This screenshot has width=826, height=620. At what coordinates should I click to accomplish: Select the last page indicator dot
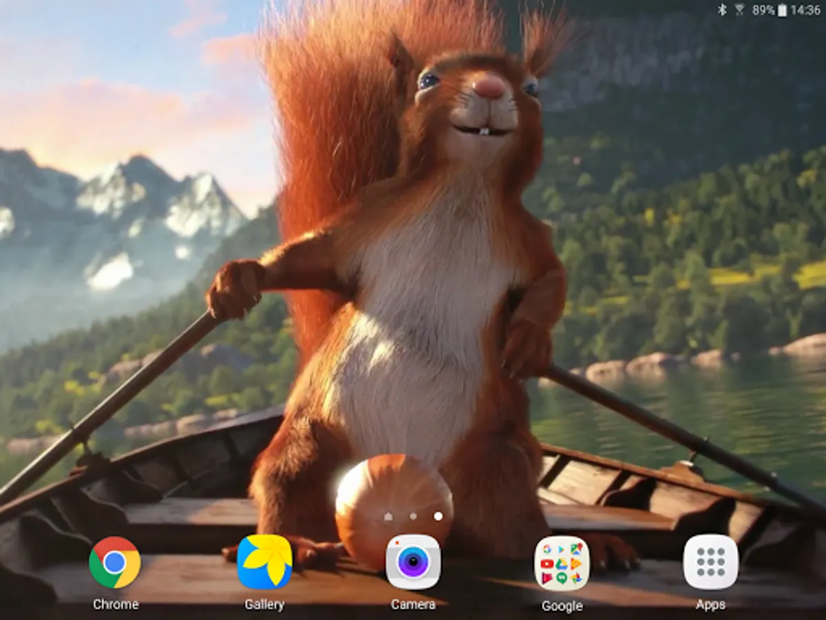pos(438,516)
